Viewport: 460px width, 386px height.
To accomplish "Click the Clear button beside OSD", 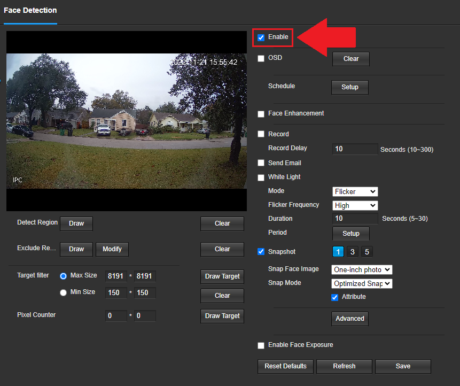I will point(351,59).
